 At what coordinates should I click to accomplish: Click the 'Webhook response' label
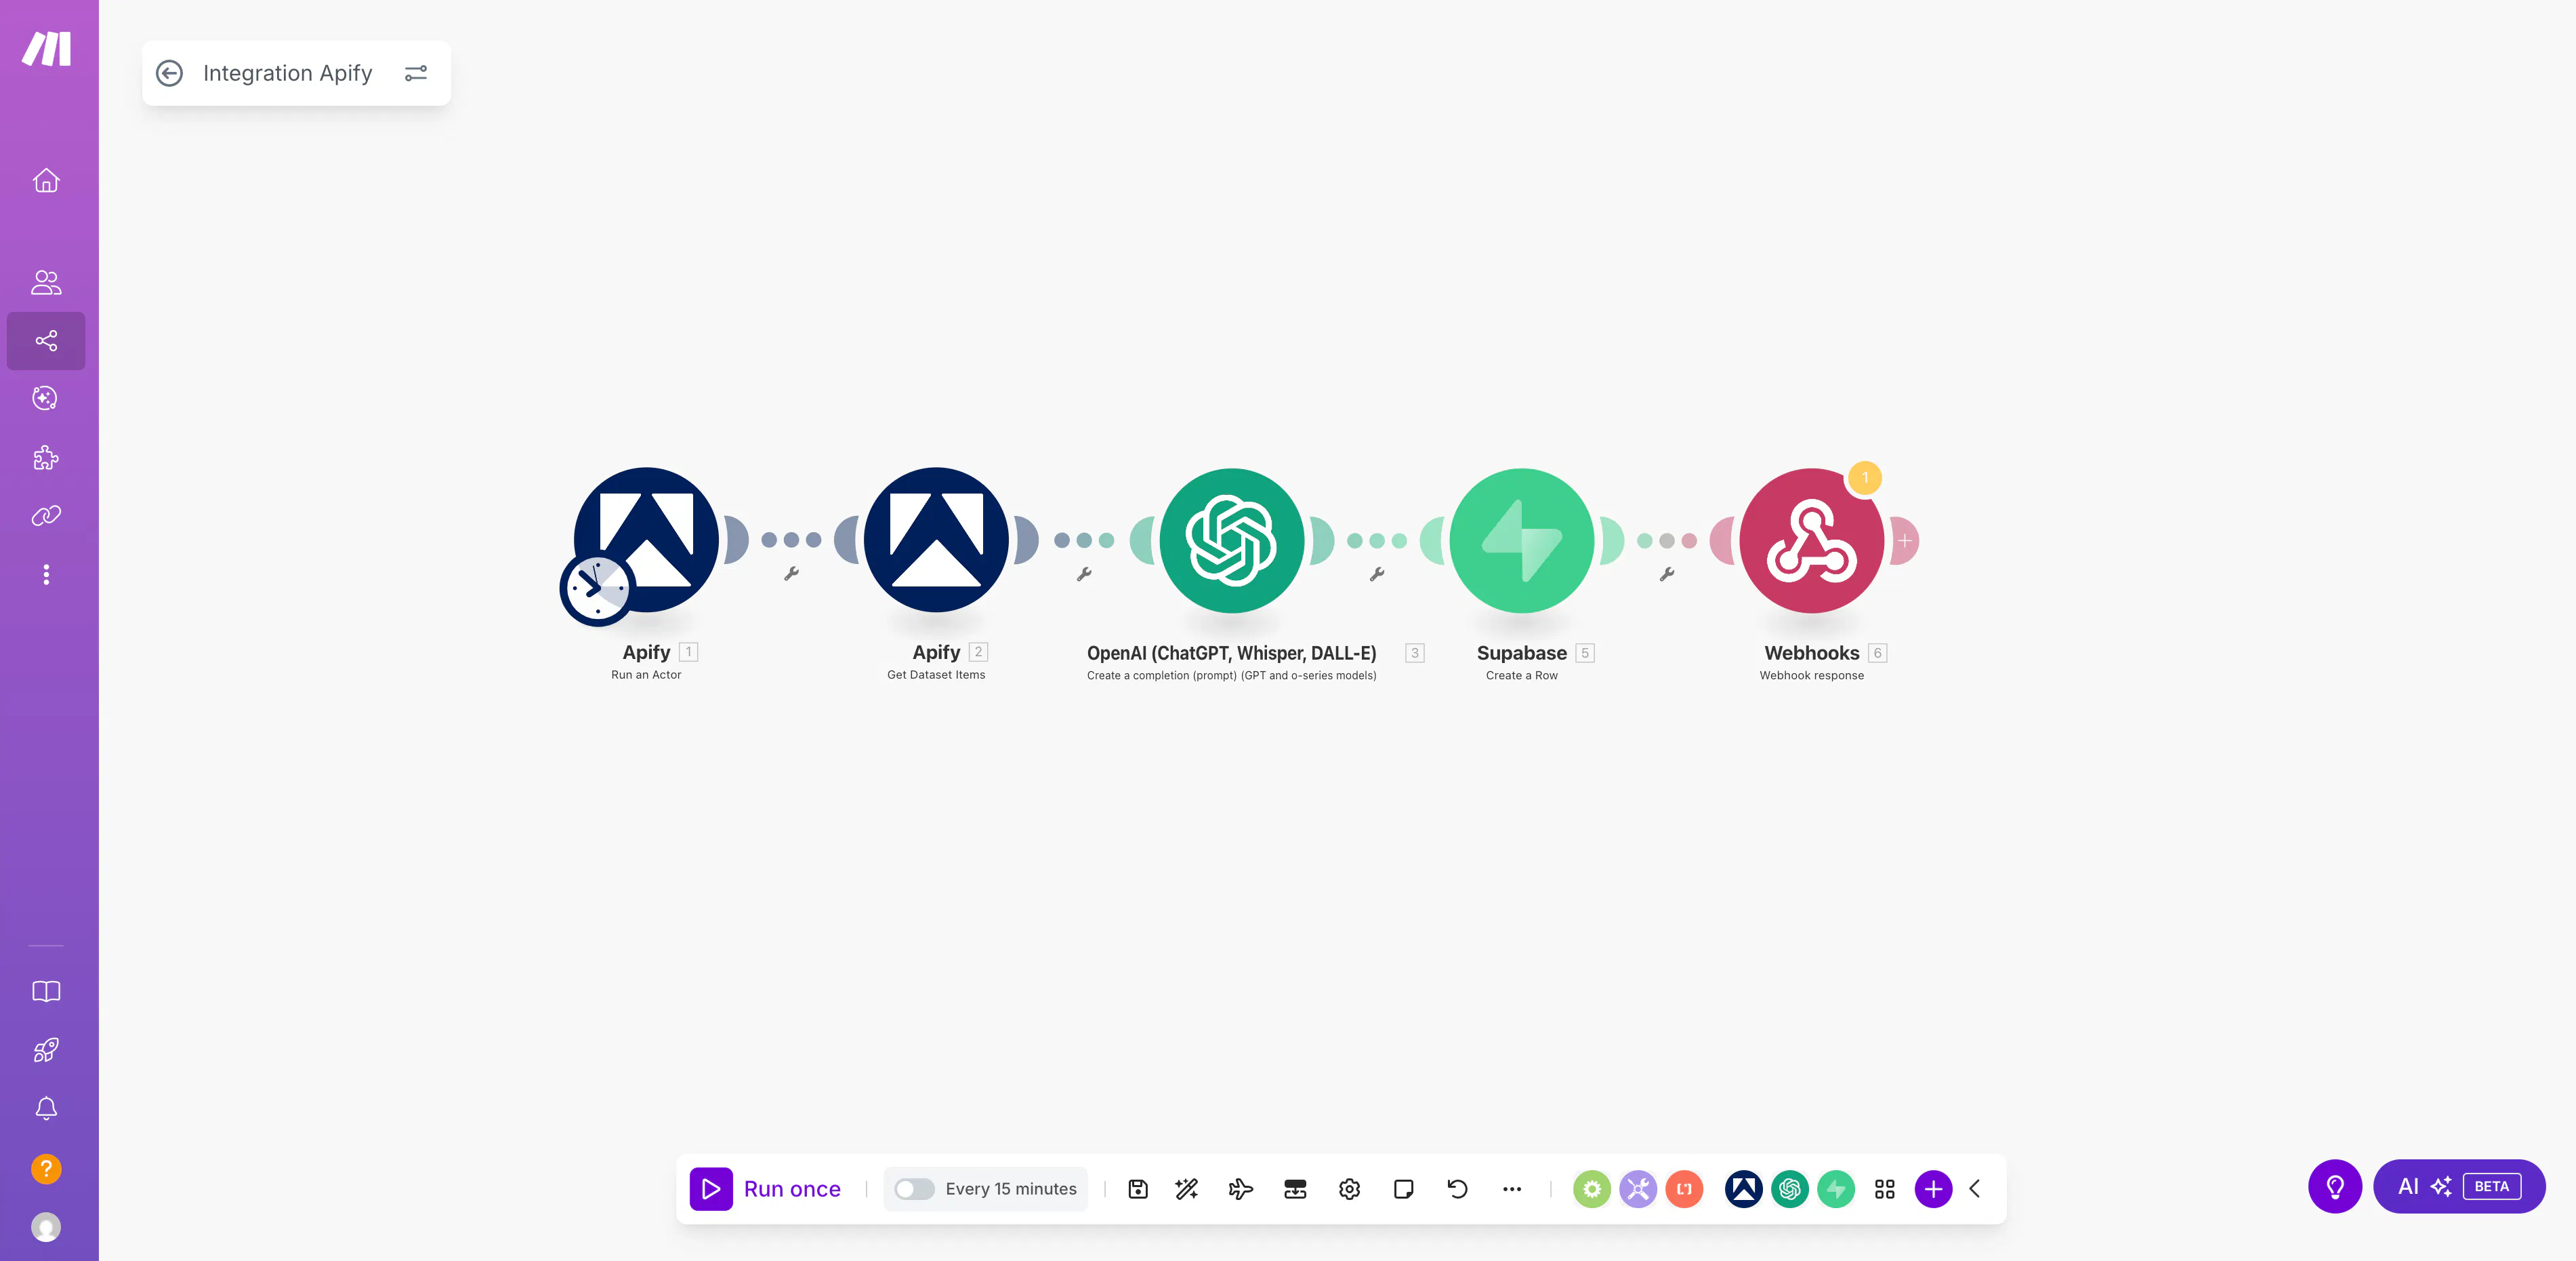(1812, 677)
